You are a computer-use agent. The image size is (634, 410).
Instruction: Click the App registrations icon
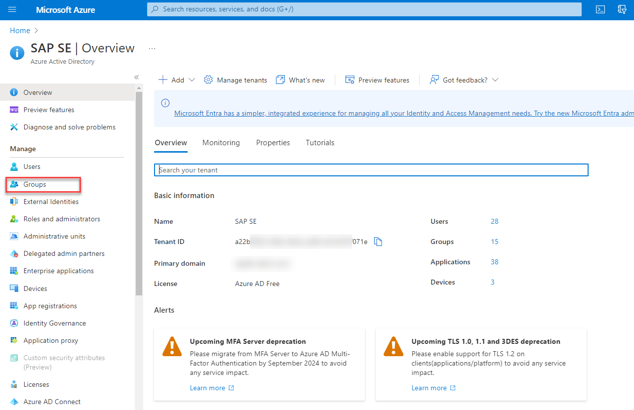coord(14,306)
